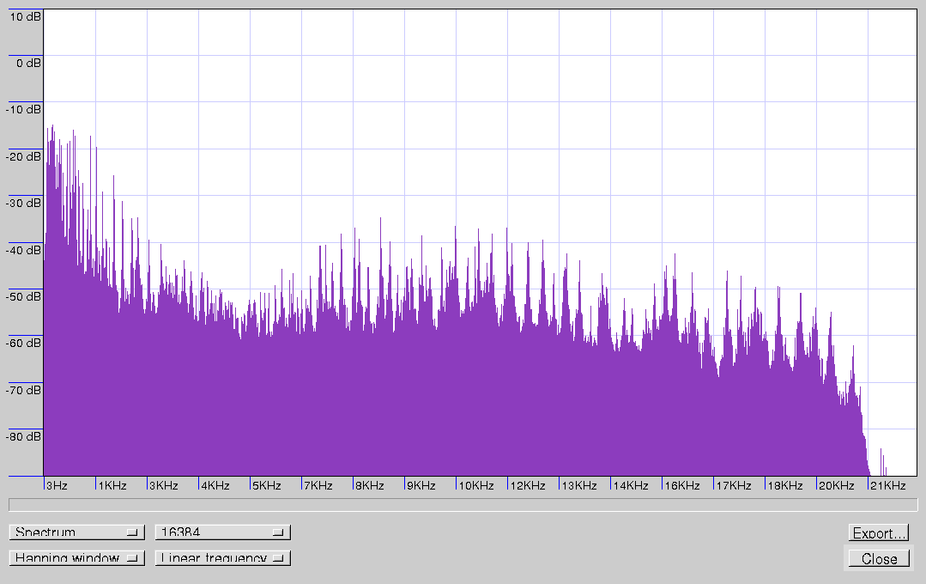Select the 1KHz frequency label
The height and width of the screenshot is (584, 926).
112,486
